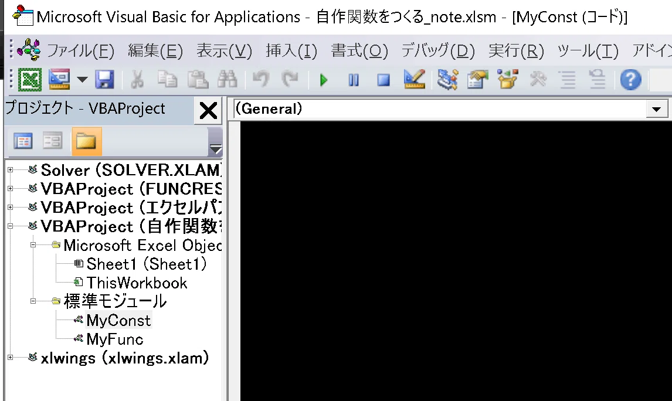Toggle Design Mode icon
The height and width of the screenshot is (401, 672).
point(414,80)
